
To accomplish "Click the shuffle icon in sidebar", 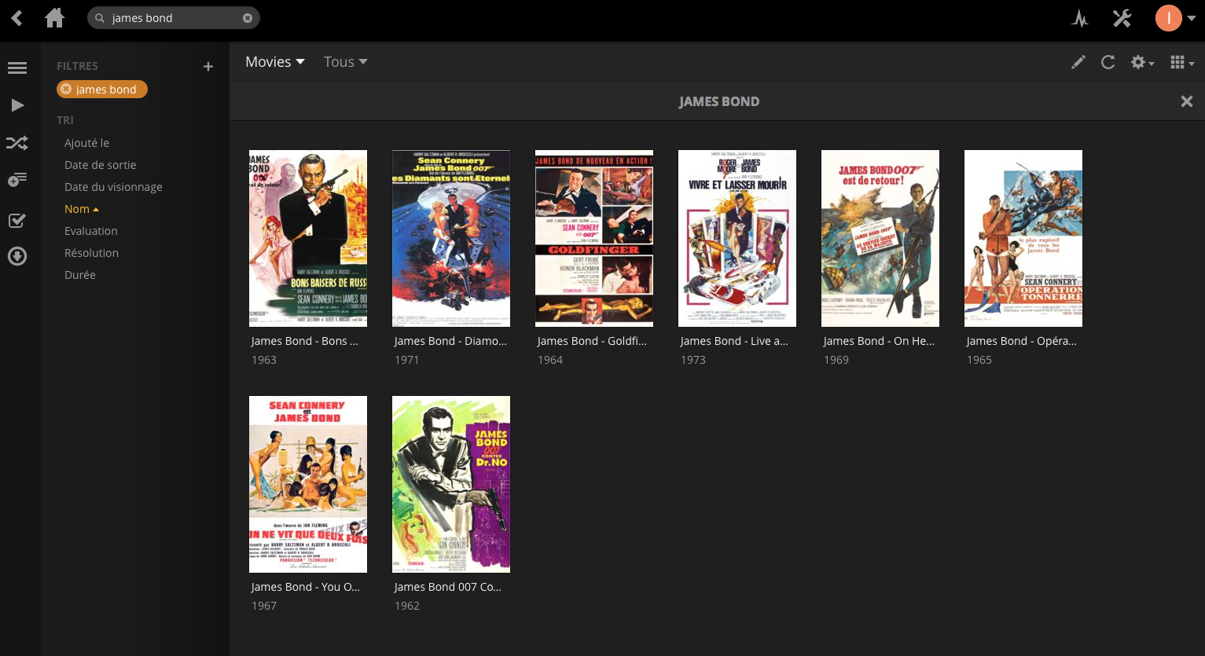I will click(17, 143).
